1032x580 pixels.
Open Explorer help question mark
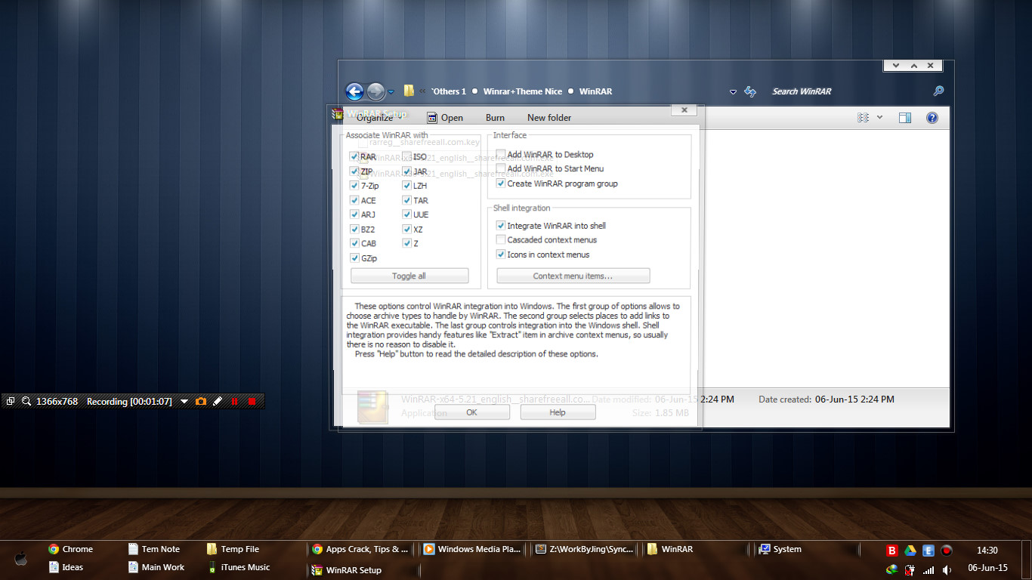click(x=932, y=118)
